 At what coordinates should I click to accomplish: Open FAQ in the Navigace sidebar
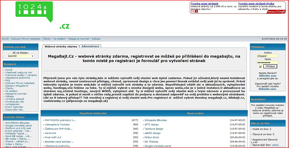click(x=8, y=80)
